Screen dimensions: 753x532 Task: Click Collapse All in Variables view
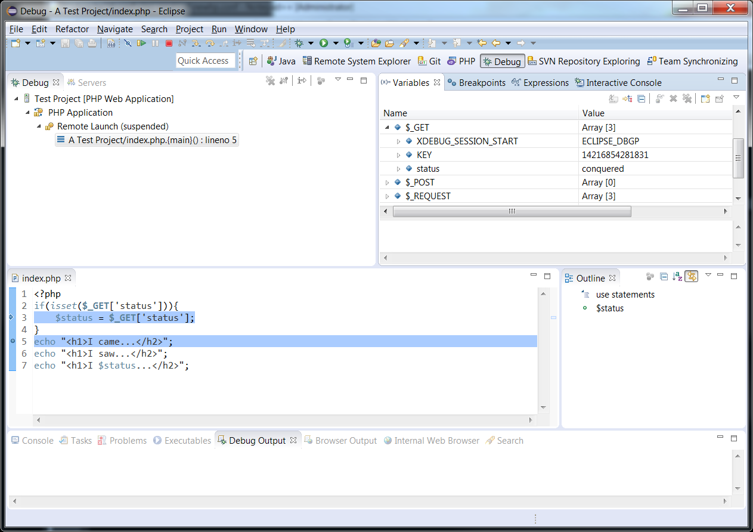(x=641, y=98)
